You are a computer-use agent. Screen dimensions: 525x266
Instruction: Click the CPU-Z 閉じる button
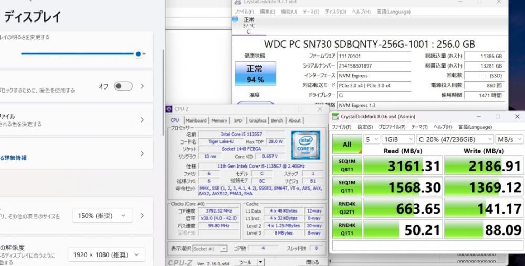tap(312, 263)
